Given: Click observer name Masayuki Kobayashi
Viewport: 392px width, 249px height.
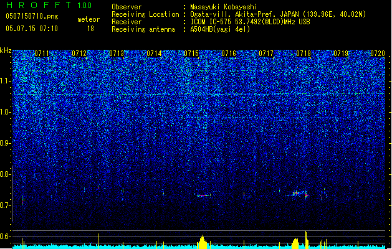Looking at the screenshot, I should tap(224, 7).
